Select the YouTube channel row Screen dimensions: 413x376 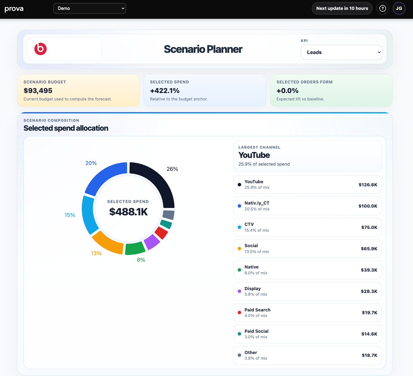pos(308,184)
